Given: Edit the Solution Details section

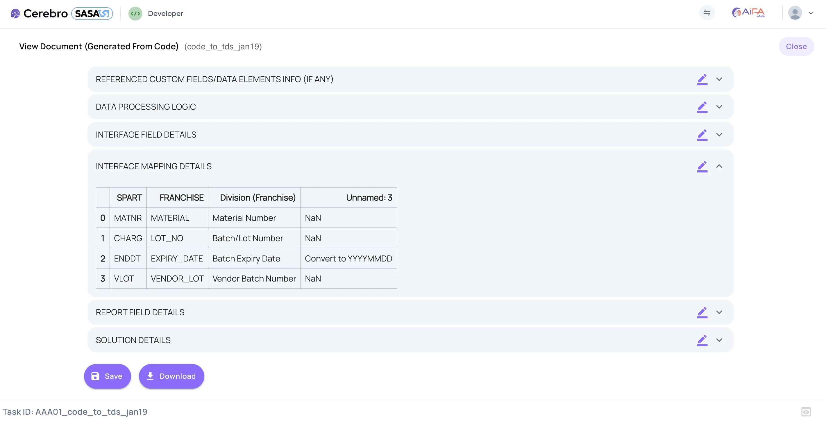Looking at the screenshot, I should [x=702, y=340].
